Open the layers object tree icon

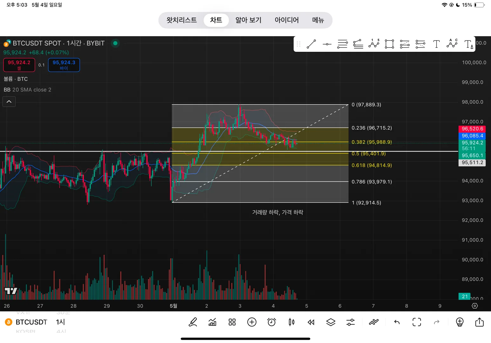click(331, 322)
